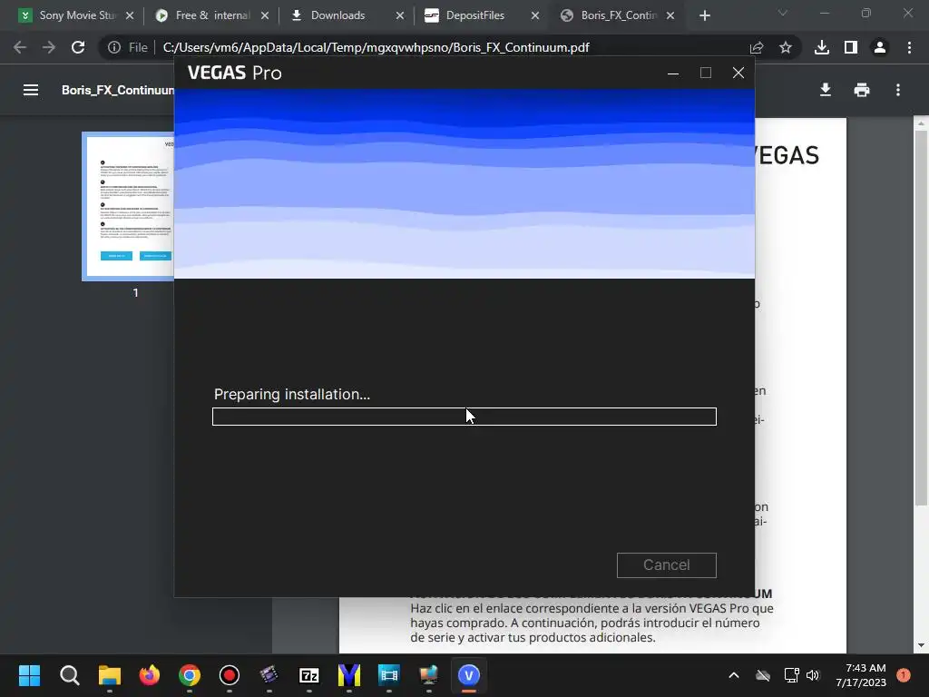Open the Windows Start menu
The image size is (929, 697).
pos(29,675)
